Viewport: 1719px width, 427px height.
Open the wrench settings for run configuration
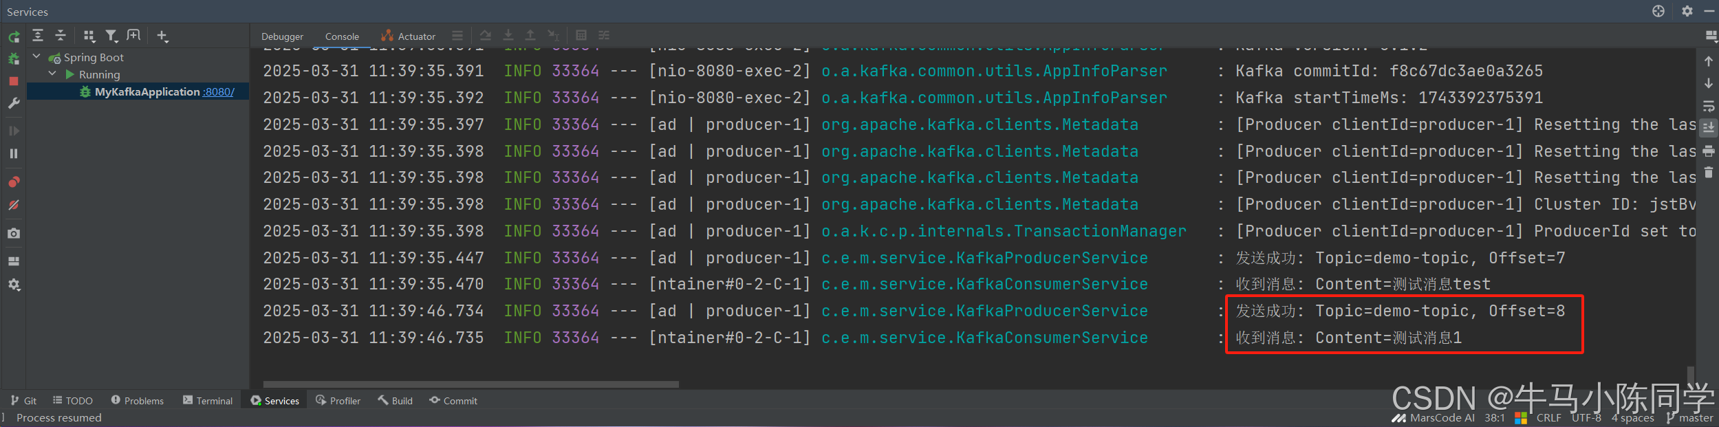14,103
